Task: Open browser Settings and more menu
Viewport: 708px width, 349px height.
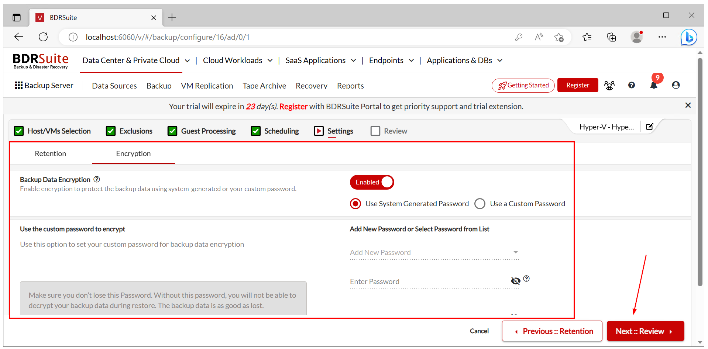Action: click(x=662, y=37)
